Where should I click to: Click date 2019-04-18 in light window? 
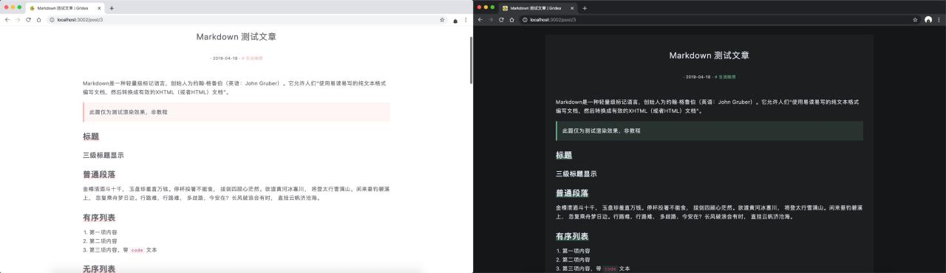coord(225,58)
